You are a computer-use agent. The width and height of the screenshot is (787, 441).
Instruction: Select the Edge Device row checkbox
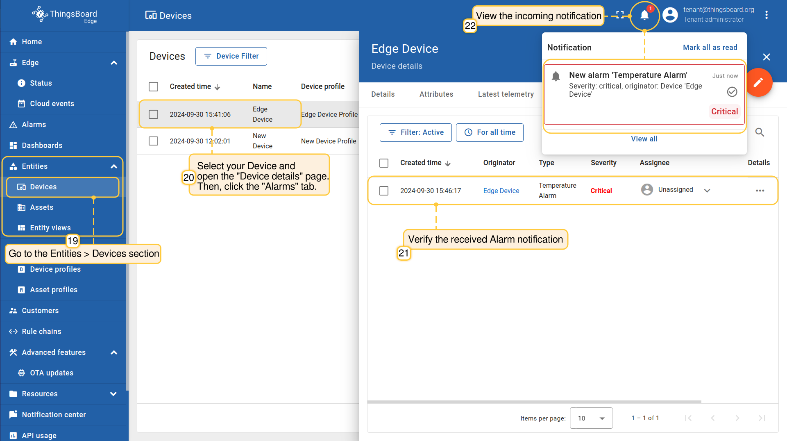(153, 114)
